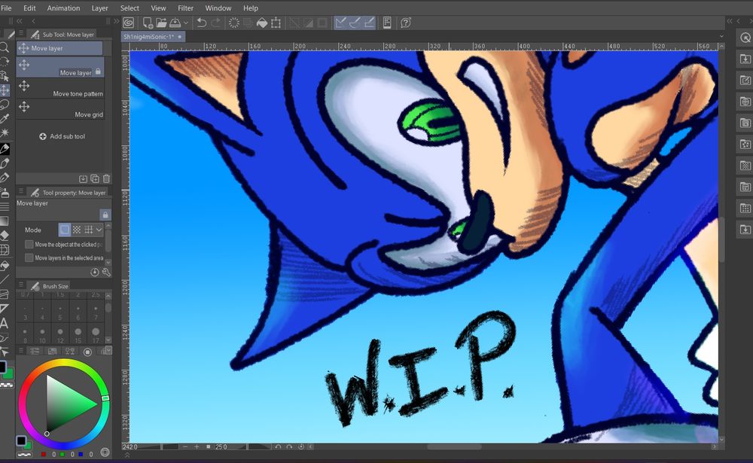This screenshot has width=753, height=463.
Task: Choose the Move layer sub tool group
Action: (59, 48)
